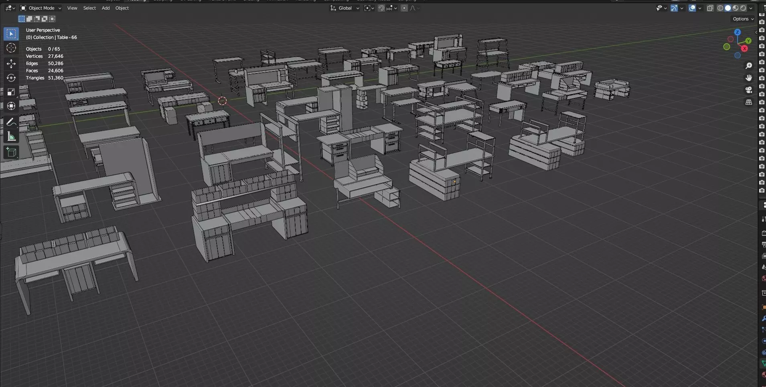Switch to material preview shading
Screen dimensions: 766x387
736,8
